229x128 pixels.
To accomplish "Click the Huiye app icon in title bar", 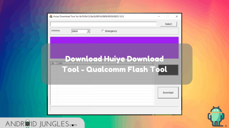I will [51, 16].
